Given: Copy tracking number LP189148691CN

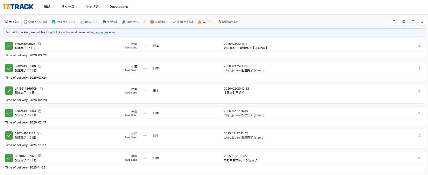Looking at the screenshot, I should click(x=41, y=89).
